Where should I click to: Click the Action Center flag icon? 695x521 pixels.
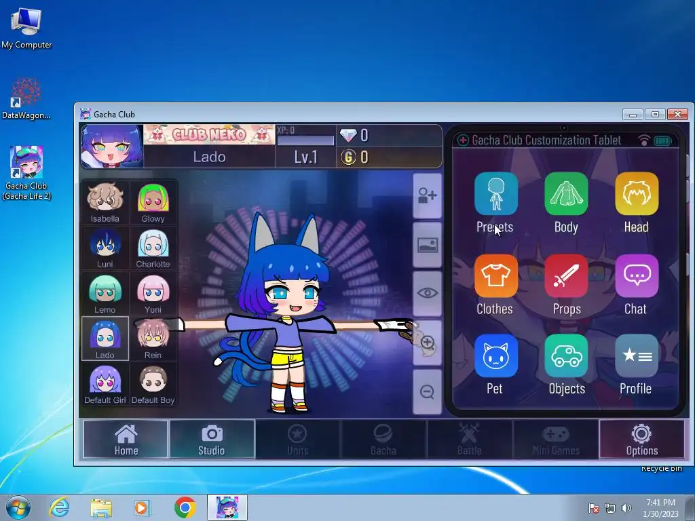[x=594, y=508]
